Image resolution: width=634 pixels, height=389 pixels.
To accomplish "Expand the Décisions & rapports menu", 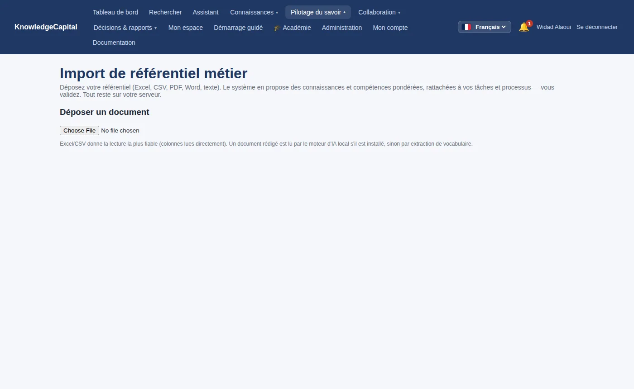I will (125, 28).
